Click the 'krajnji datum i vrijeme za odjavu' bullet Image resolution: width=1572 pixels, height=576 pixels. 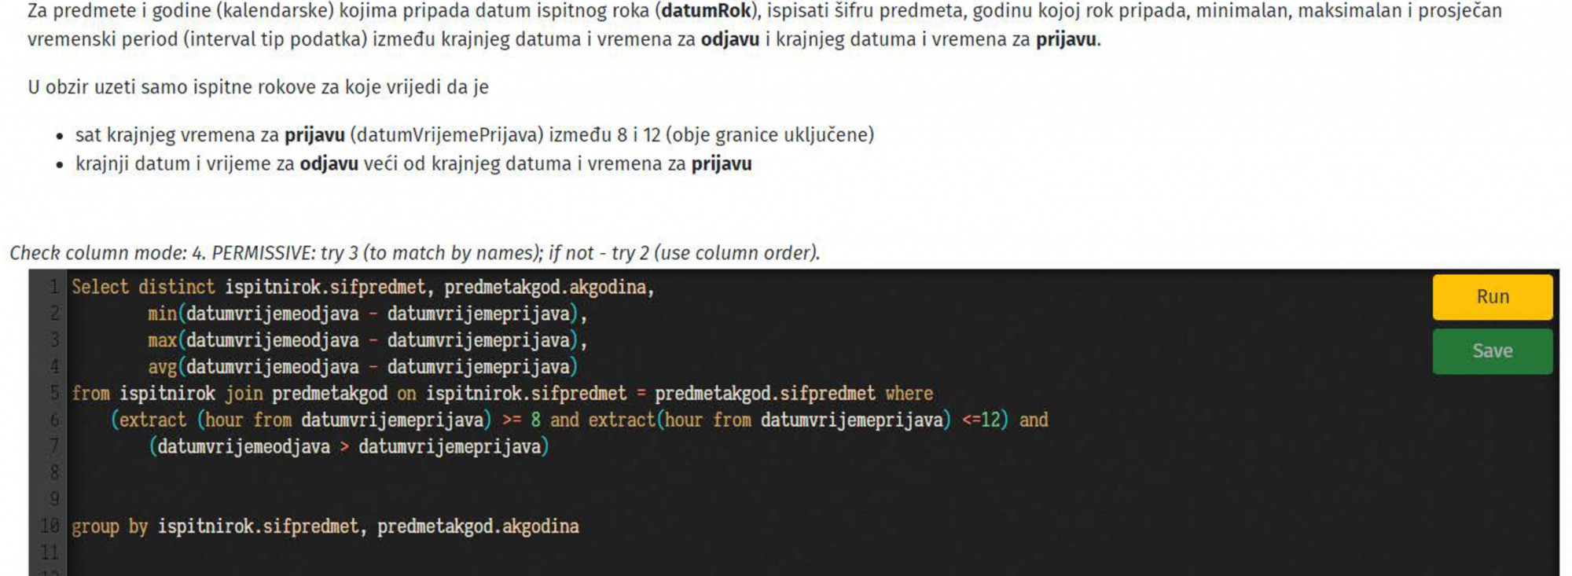413,164
